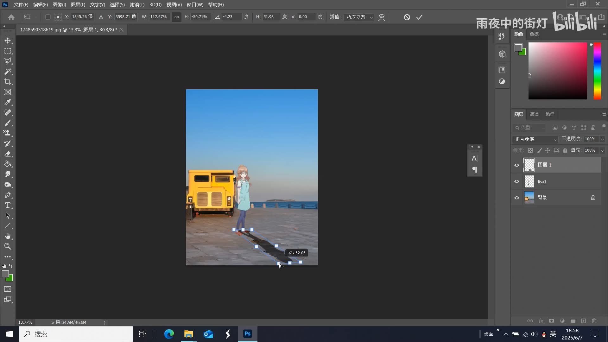
Task: Pick a color in the color field
Action: (x=557, y=71)
